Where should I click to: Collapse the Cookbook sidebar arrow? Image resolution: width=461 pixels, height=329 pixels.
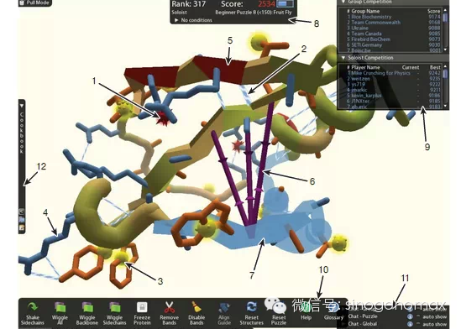pyautogui.click(x=22, y=105)
